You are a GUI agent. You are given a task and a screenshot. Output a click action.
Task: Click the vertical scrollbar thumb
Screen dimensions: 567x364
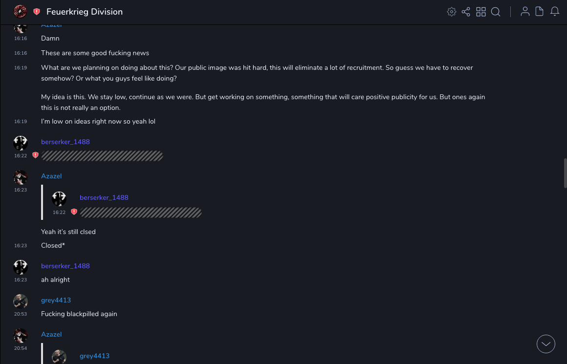click(565, 172)
